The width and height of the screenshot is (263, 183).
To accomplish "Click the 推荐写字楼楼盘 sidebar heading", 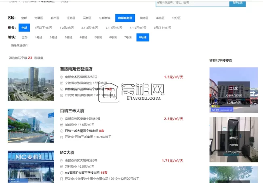I will (x=221, y=61).
